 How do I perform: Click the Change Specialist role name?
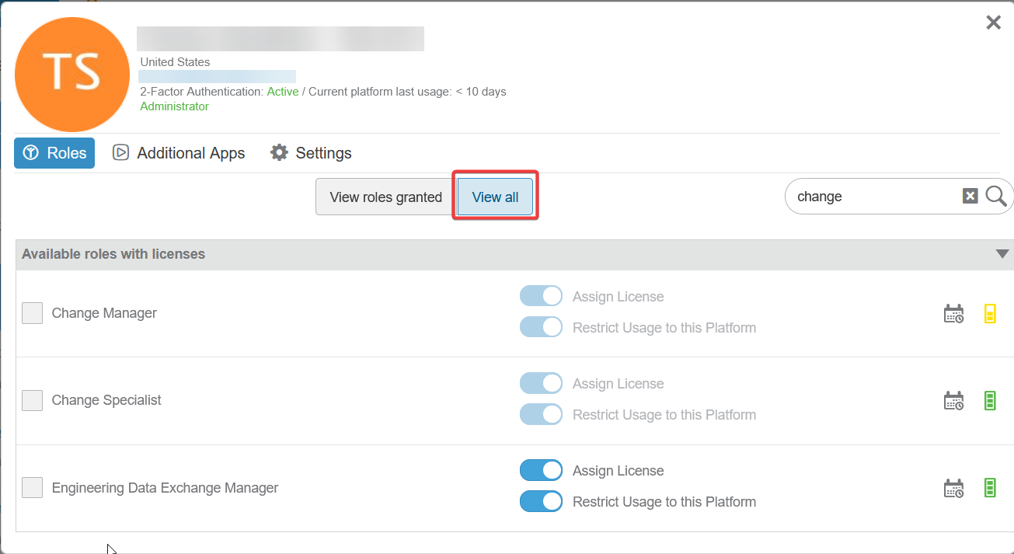(106, 400)
